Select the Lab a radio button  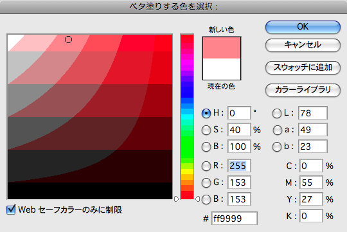277,130
